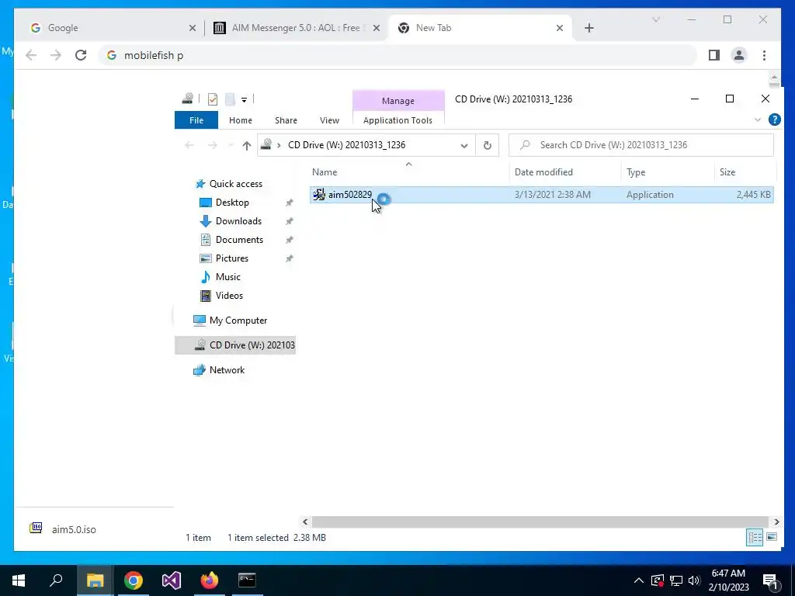The width and height of the screenshot is (795, 596).
Task: Click the Explorer Back arrow
Action: pos(189,145)
